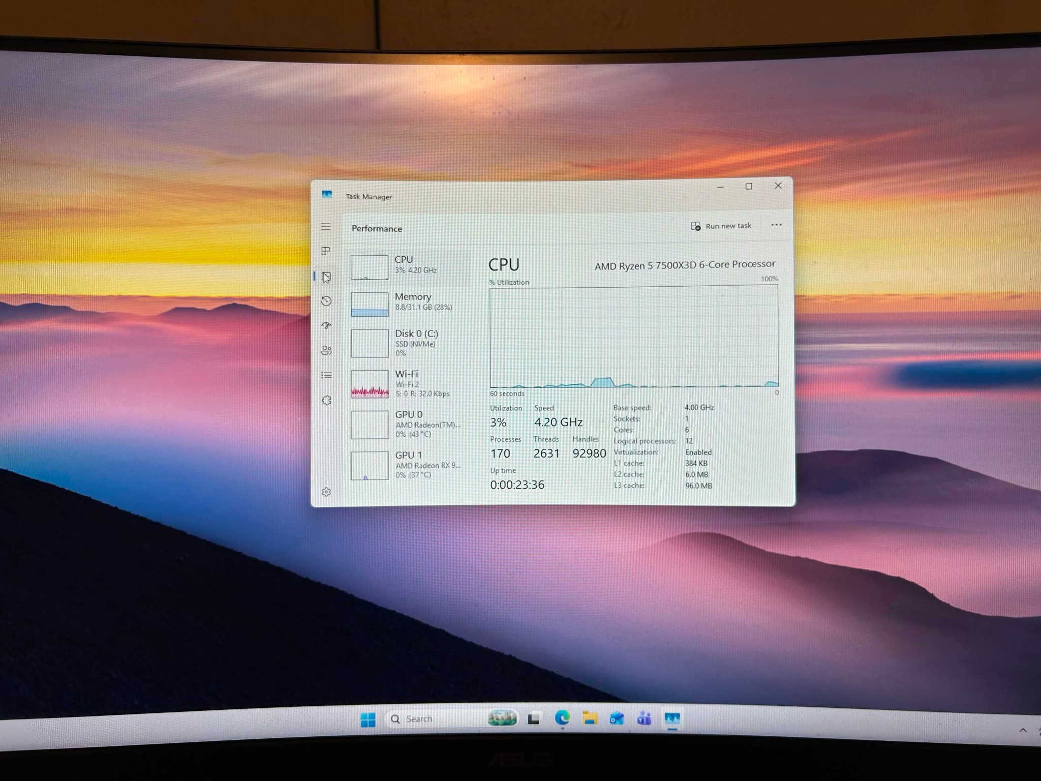
Task: Click the 2631 threads count
Action: [546, 453]
